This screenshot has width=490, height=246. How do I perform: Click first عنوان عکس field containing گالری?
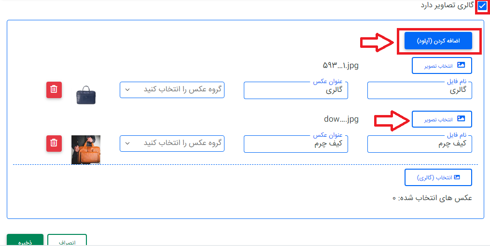296,90
